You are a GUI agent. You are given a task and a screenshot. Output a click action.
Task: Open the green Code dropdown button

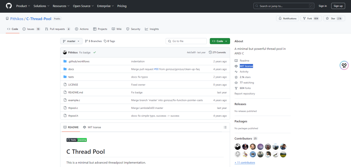220,41
